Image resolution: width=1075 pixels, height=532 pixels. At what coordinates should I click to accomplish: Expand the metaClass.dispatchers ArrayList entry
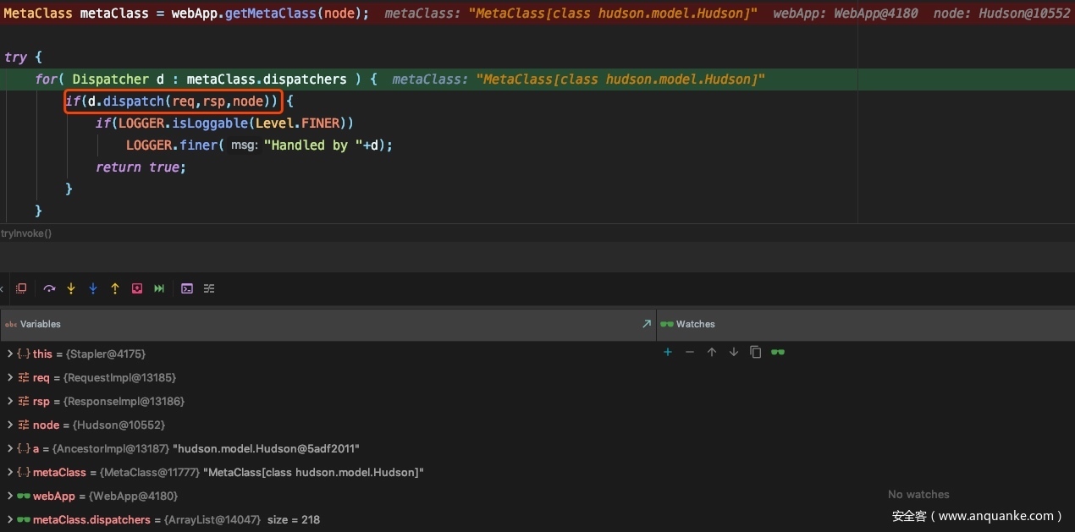10,520
